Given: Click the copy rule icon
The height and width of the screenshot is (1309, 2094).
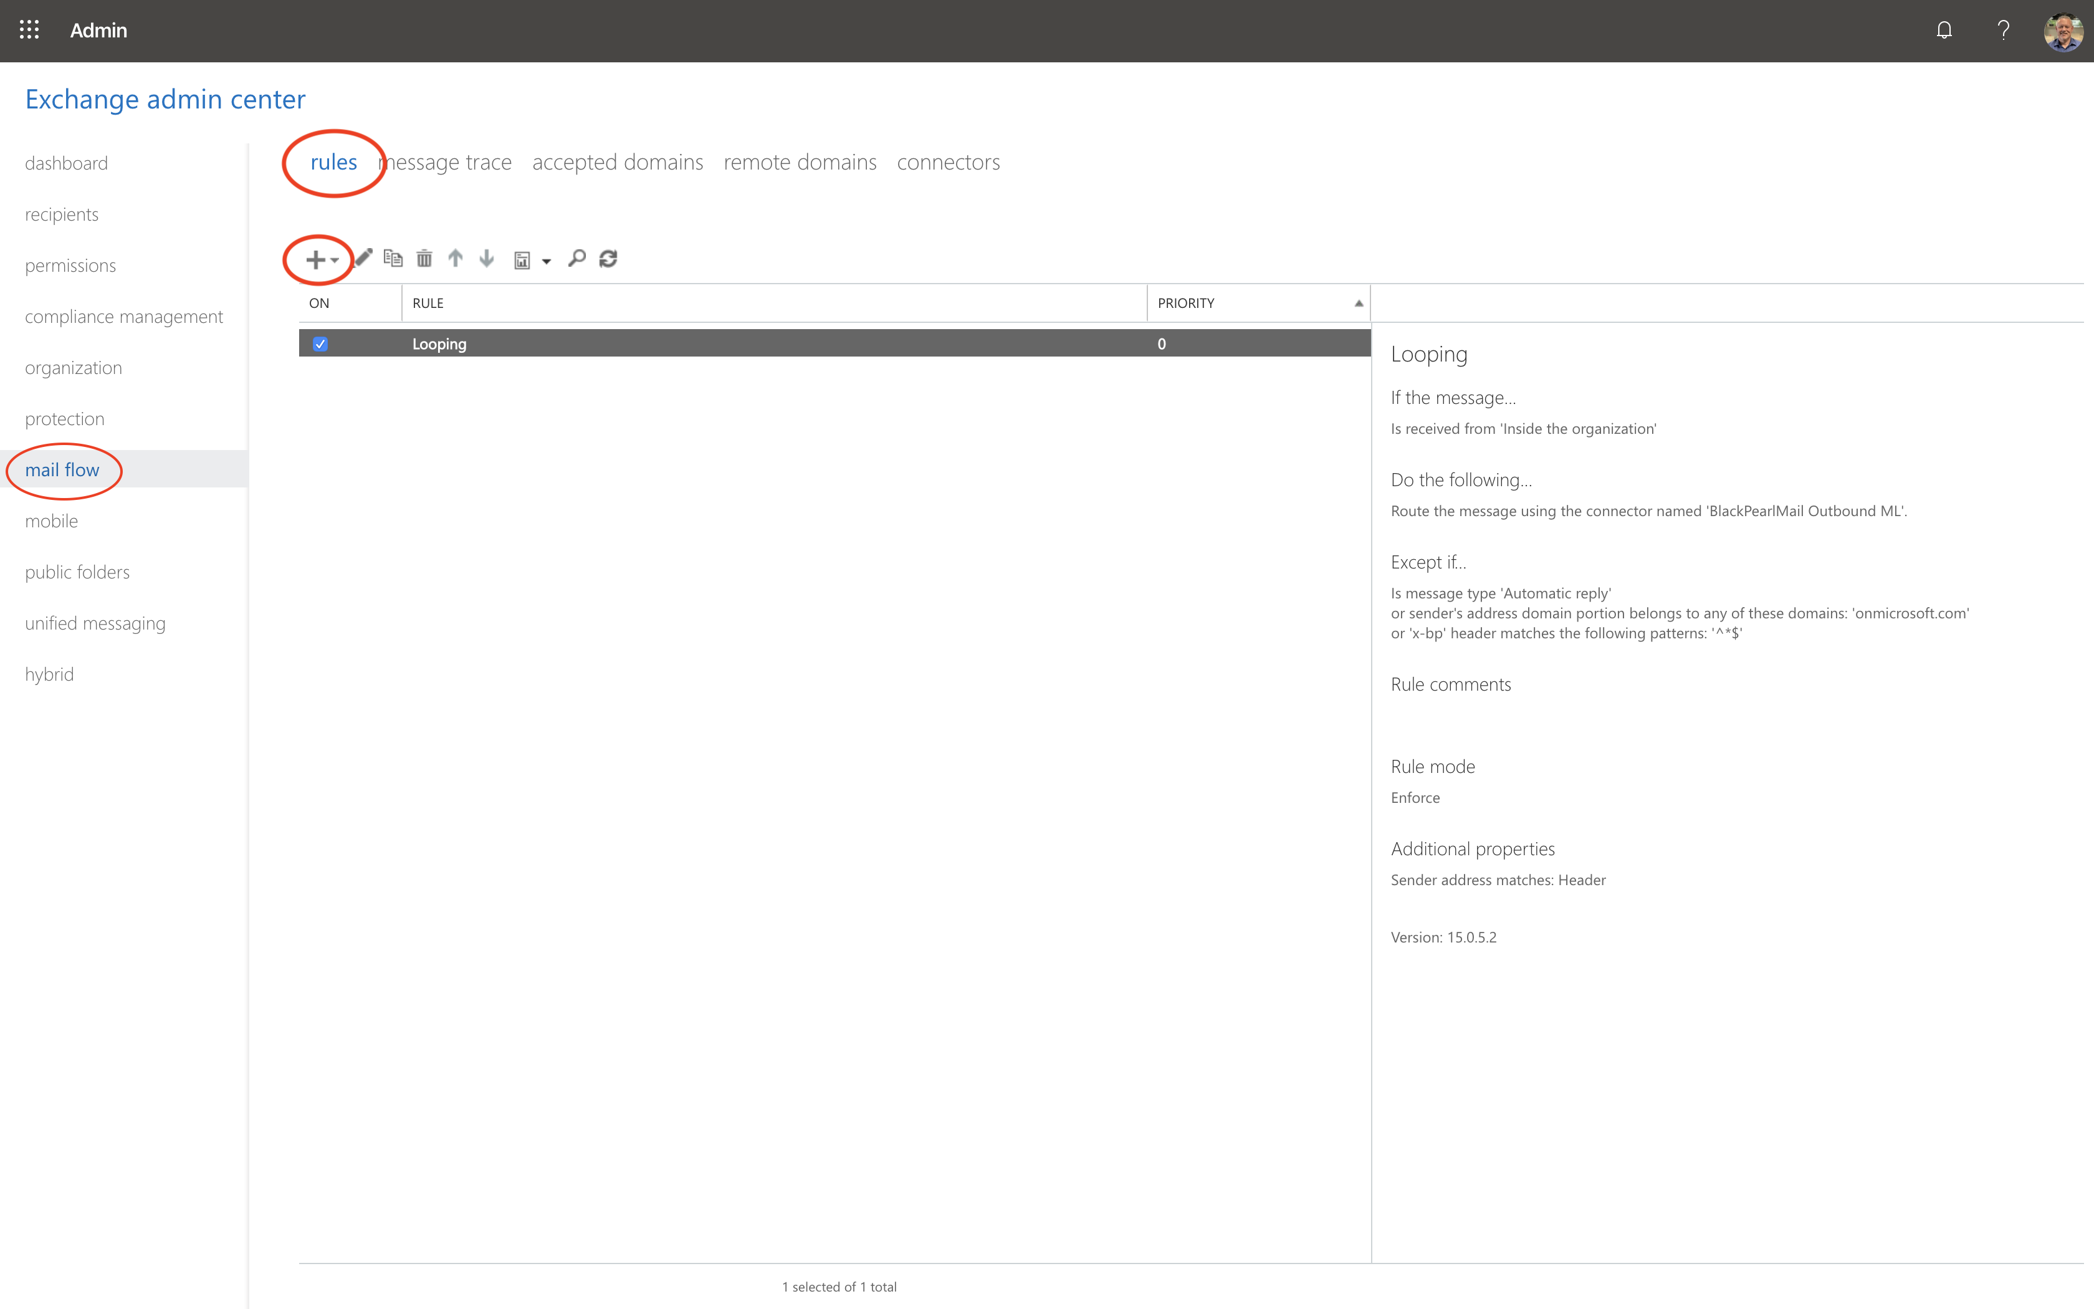Looking at the screenshot, I should coord(393,258).
